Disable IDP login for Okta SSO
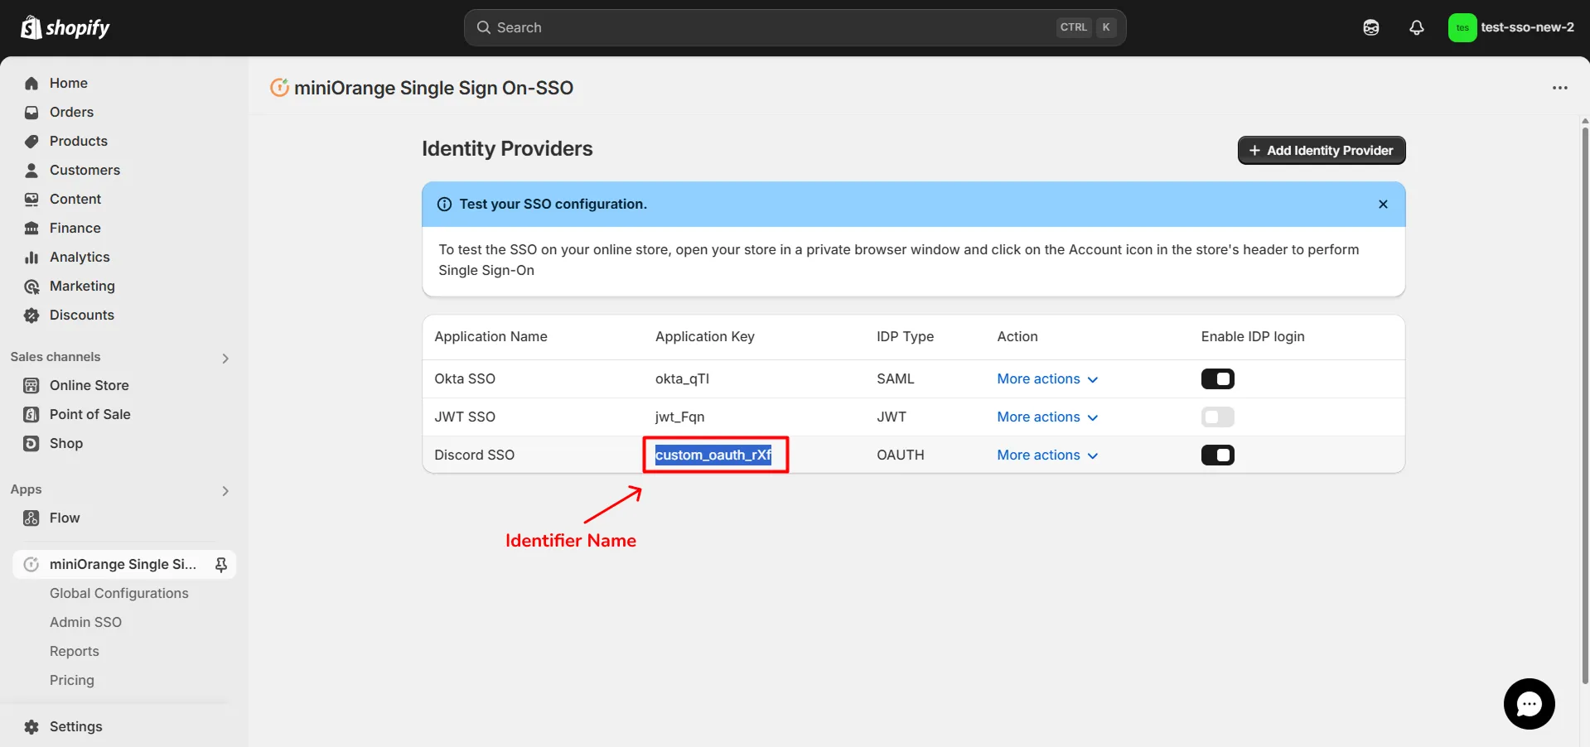 click(1217, 378)
